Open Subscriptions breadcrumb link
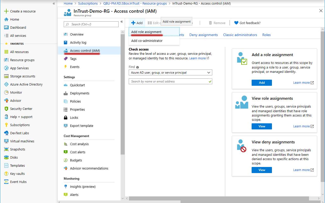The width and height of the screenshot is (325, 203). click(88, 3)
